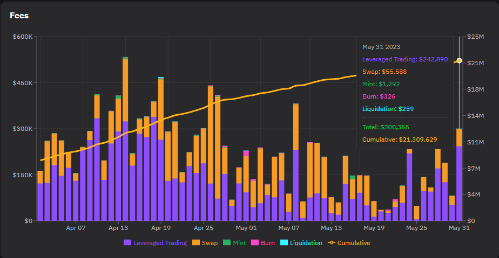
Task: Click the May 13 x-axis label
Action: coord(331,228)
